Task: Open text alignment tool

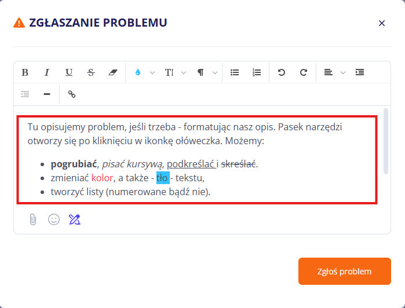Action: (x=329, y=72)
